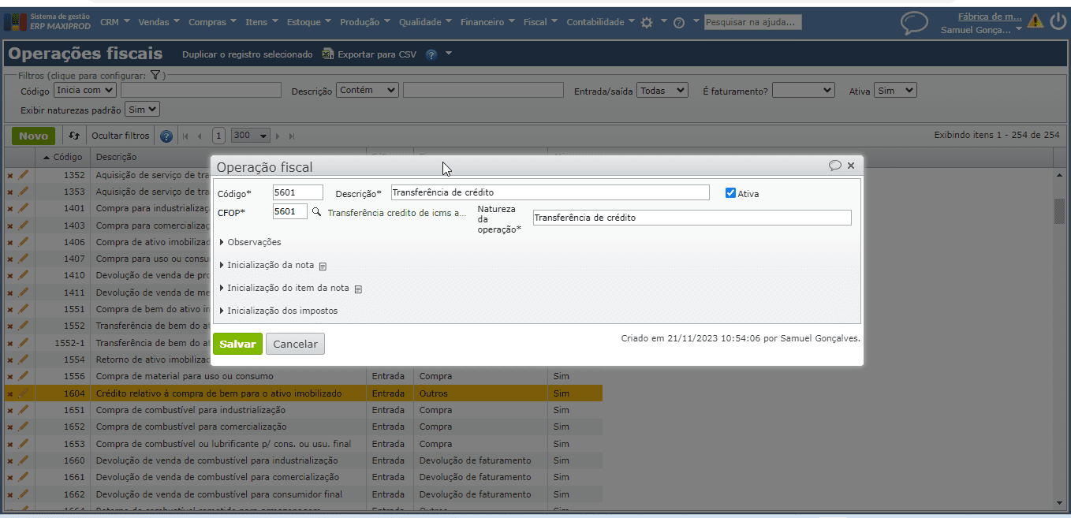Edit row 1352 with pencil icon
The height and width of the screenshot is (518, 1071).
(x=23, y=175)
